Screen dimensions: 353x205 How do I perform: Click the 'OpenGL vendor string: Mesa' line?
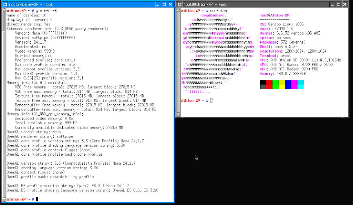tap(34, 132)
